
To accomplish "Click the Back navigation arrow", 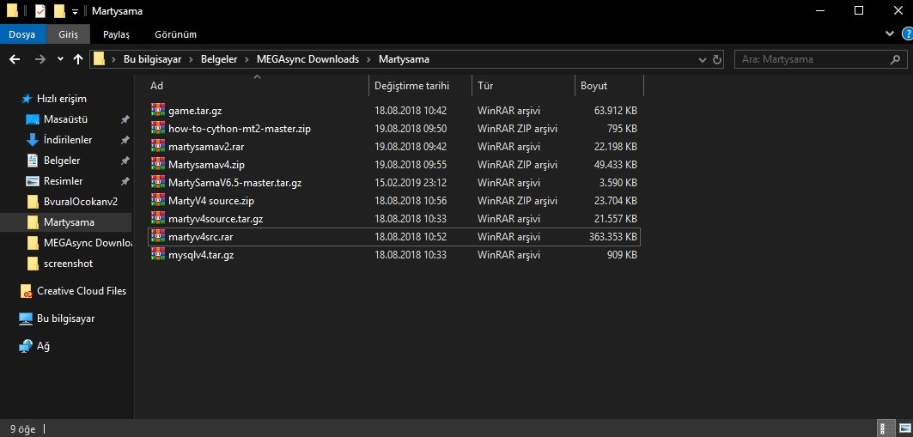I will [15, 59].
